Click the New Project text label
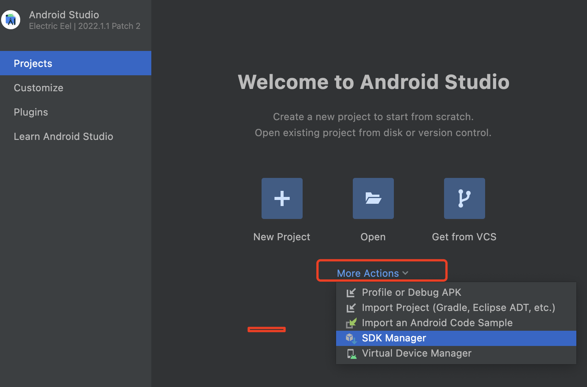The width and height of the screenshot is (587, 387). tap(282, 237)
